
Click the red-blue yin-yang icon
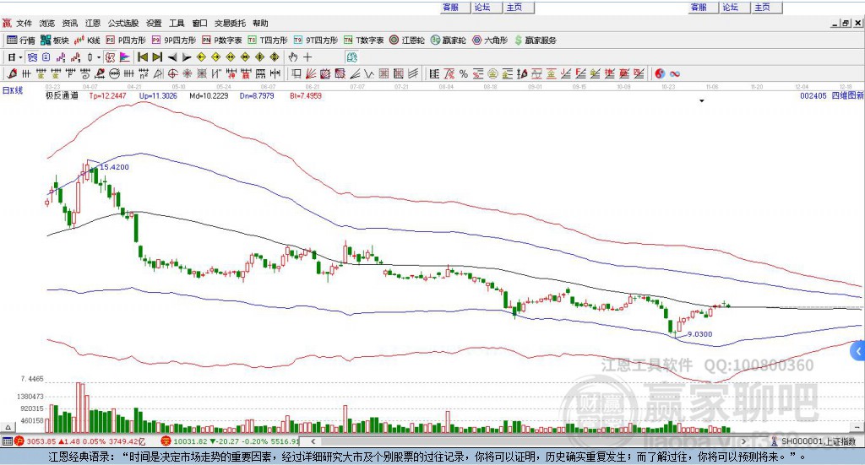[660, 73]
